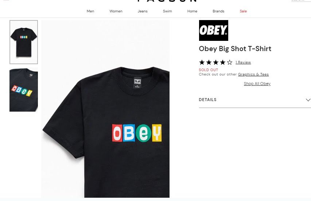Open the Brands menu

tap(218, 11)
